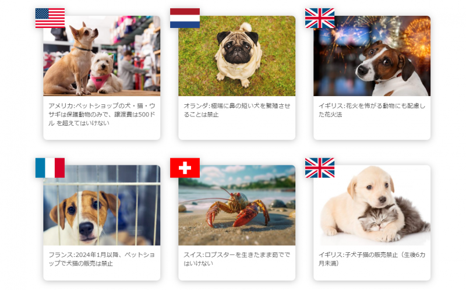Open the caged puppy photo
The image size is (466, 290).
tap(101, 206)
